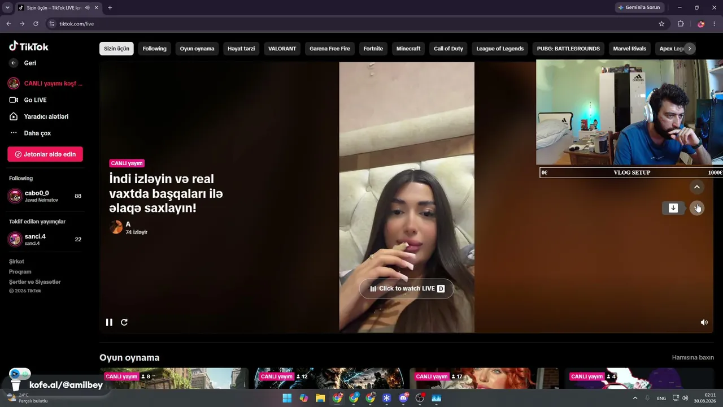Open the live thumbnail with 4 viewers
The width and height of the screenshot is (723, 407).
(639, 379)
